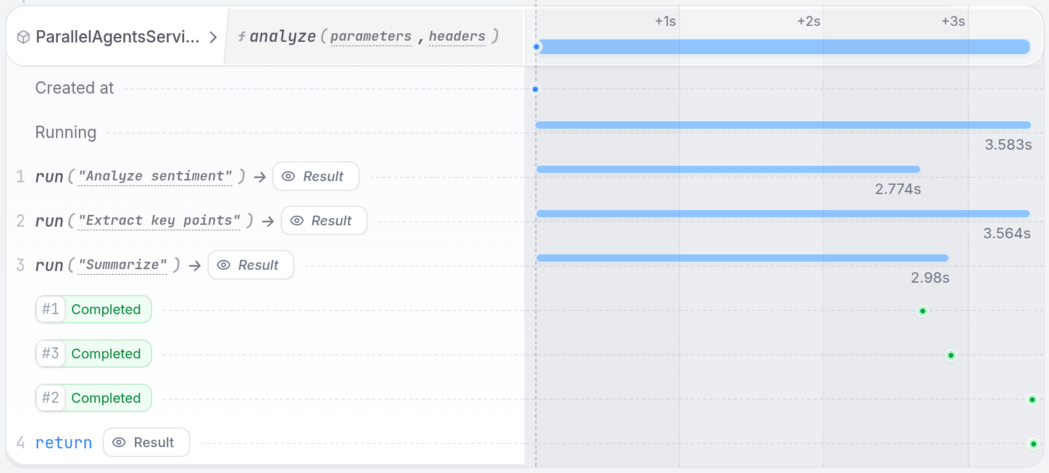The width and height of the screenshot is (1049, 473).
Task: Click the "Extract key points" duration bar
Action: (x=782, y=213)
